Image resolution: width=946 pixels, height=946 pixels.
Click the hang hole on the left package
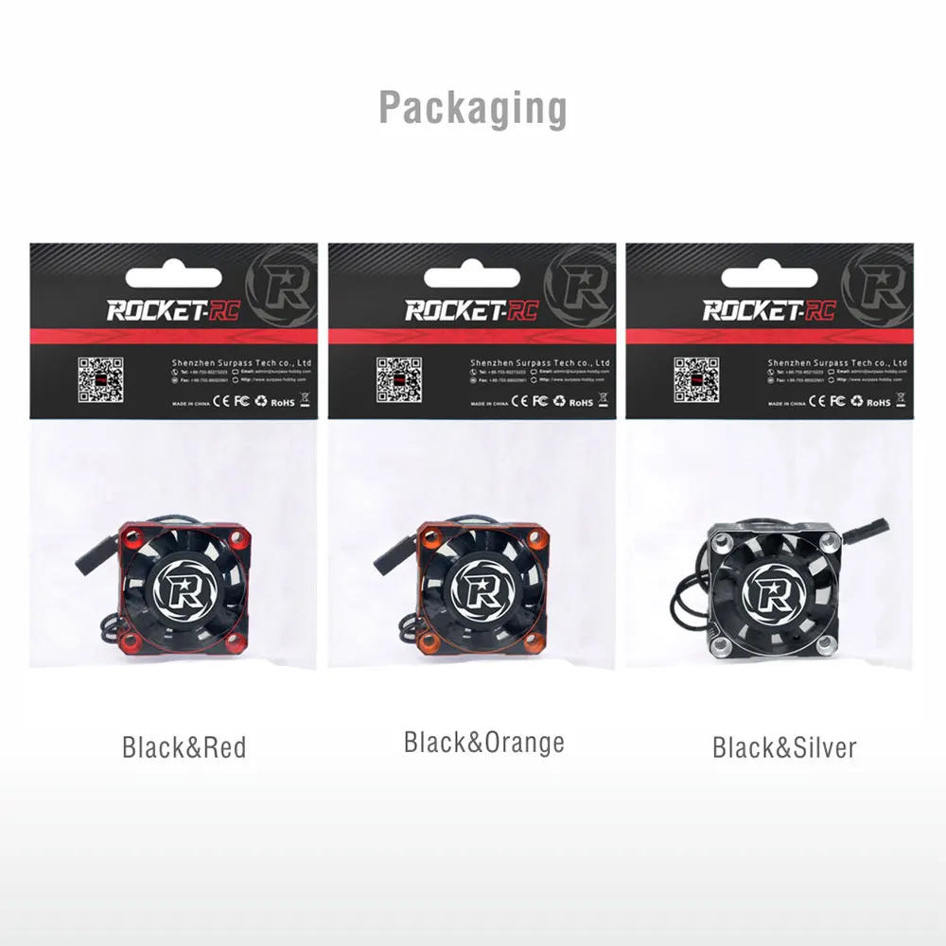(174, 278)
